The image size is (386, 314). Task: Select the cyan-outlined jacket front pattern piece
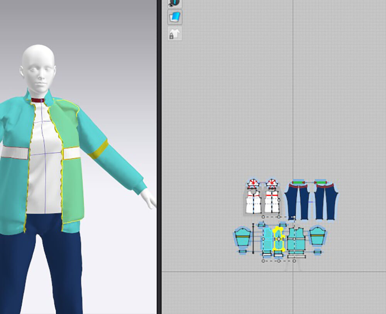tap(267, 240)
